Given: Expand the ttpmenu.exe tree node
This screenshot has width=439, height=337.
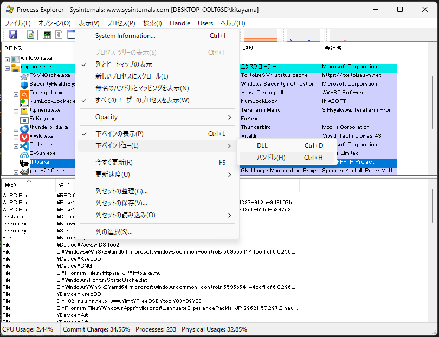Looking at the screenshot, I should (16, 112).
